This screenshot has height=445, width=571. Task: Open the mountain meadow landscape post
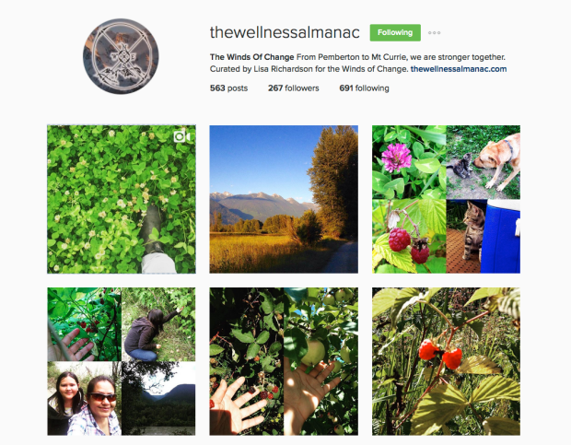click(x=284, y=199)
